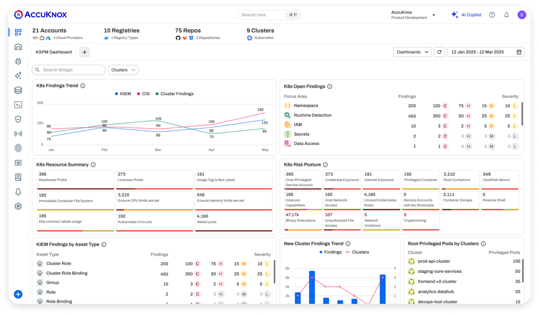Click the plus button to add a new dashboard tab
This screenshot has width=539, height=315.
[84, 52]
